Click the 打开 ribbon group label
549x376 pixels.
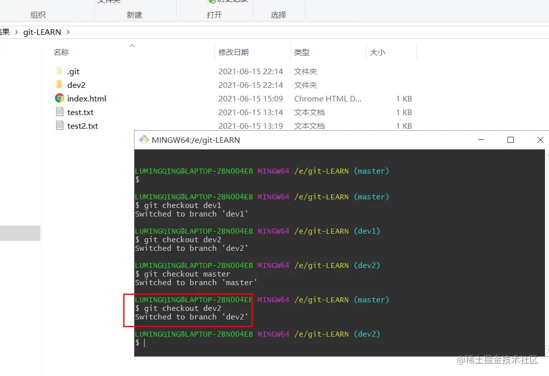[214, 15]
